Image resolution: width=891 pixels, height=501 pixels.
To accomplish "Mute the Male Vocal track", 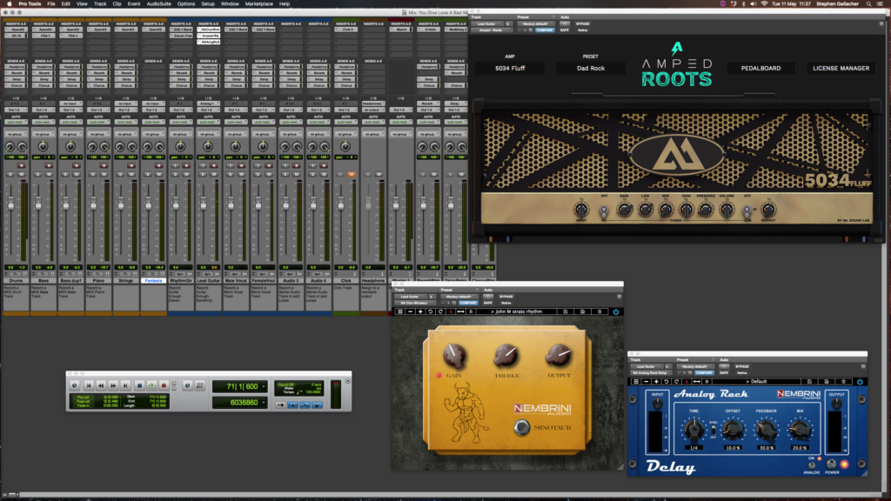I will (x=242, y=174).
